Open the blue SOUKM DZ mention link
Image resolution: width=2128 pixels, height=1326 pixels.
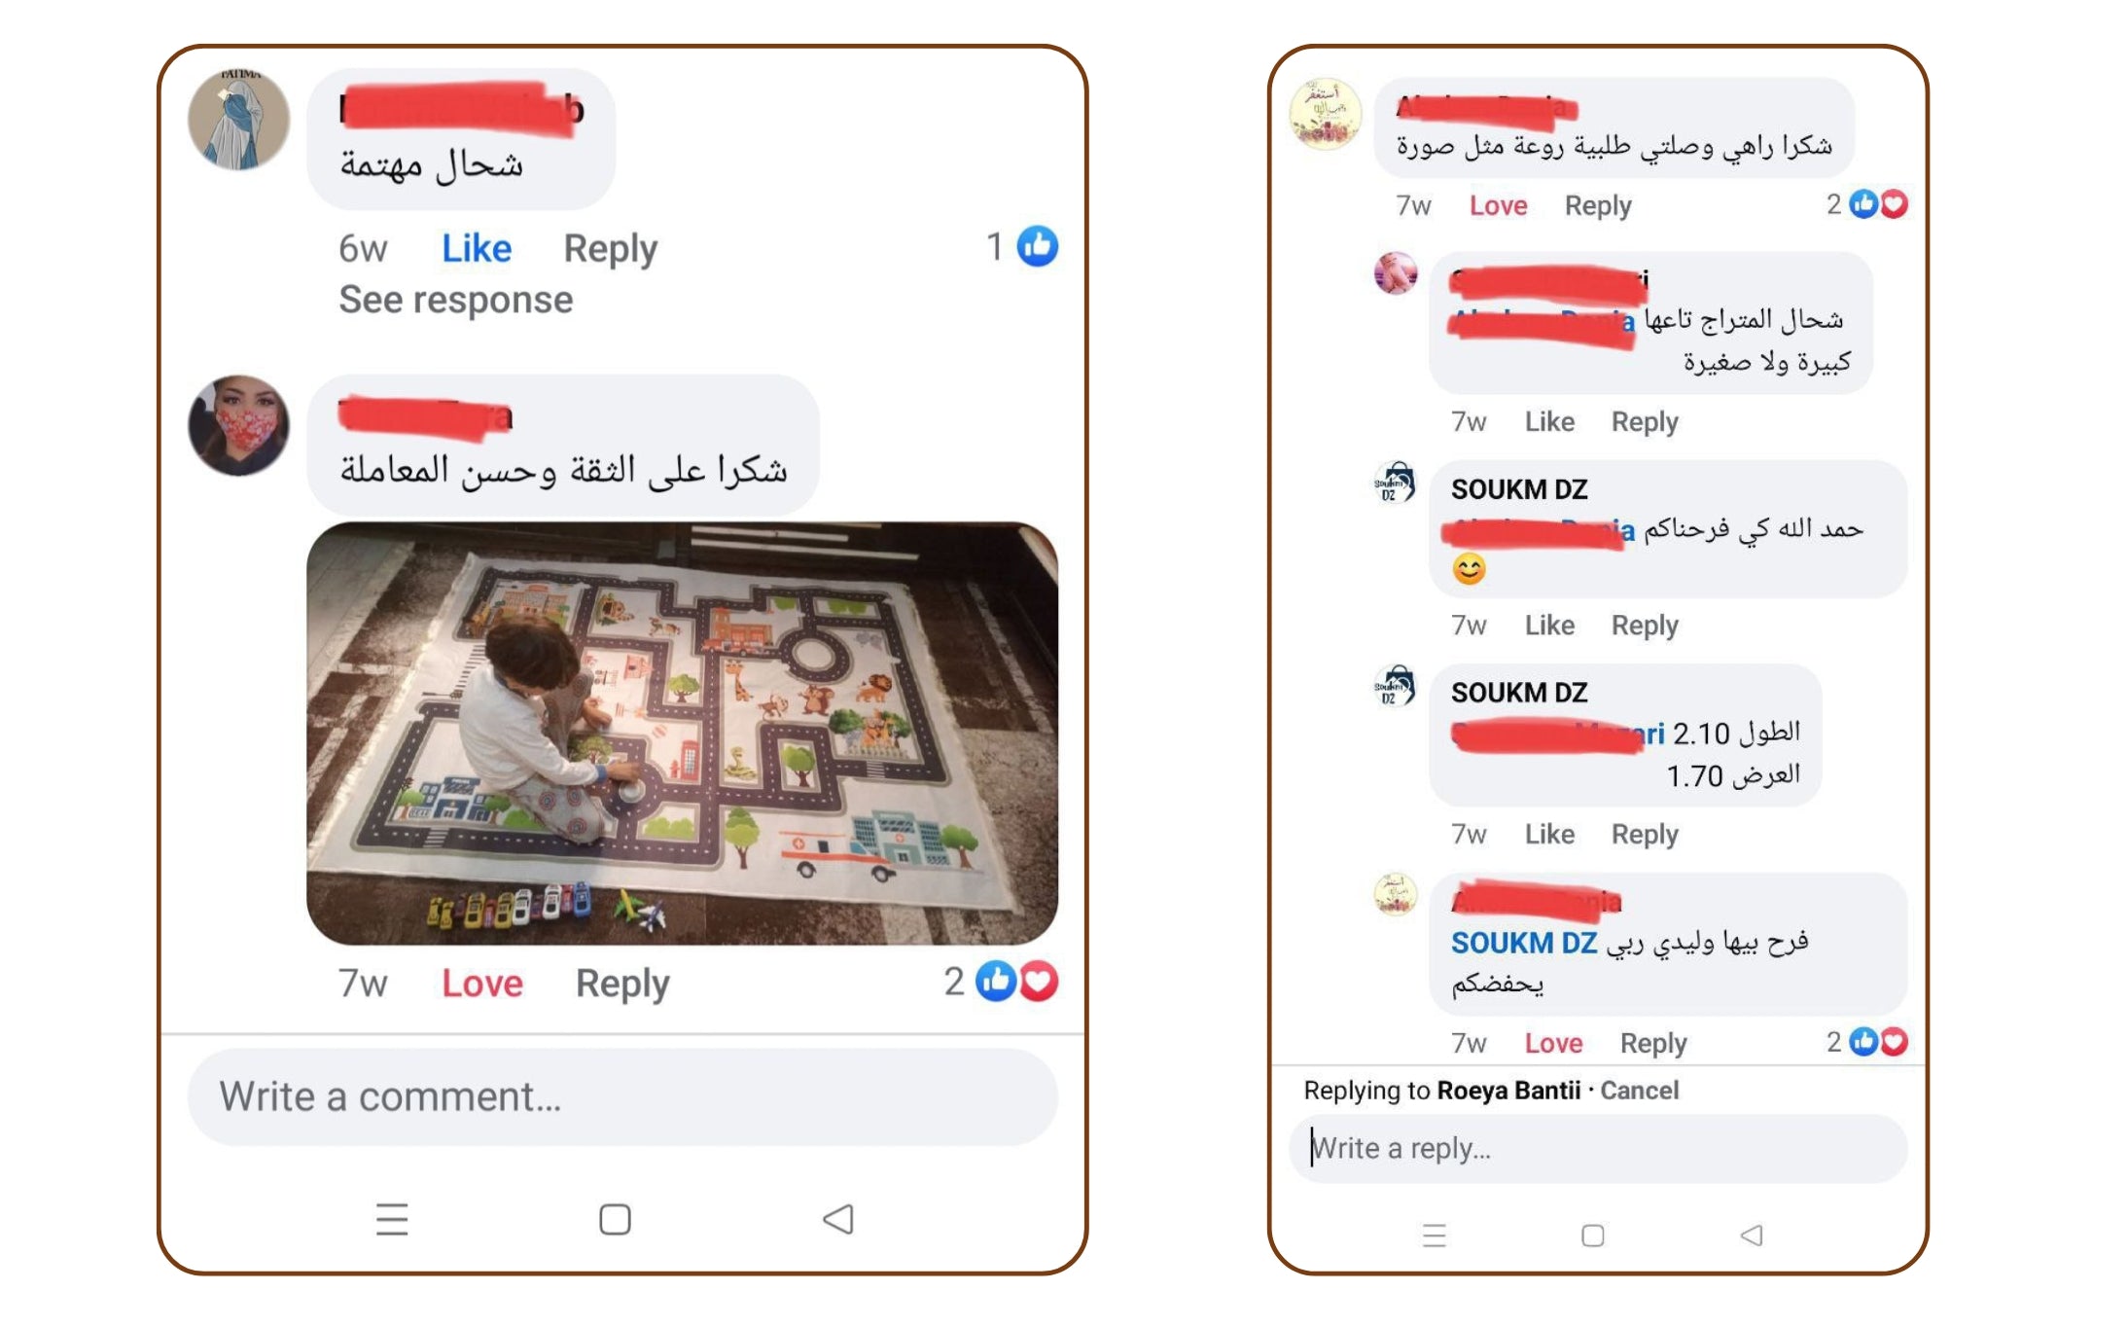pyautogui.click(x=1524, y=943)
